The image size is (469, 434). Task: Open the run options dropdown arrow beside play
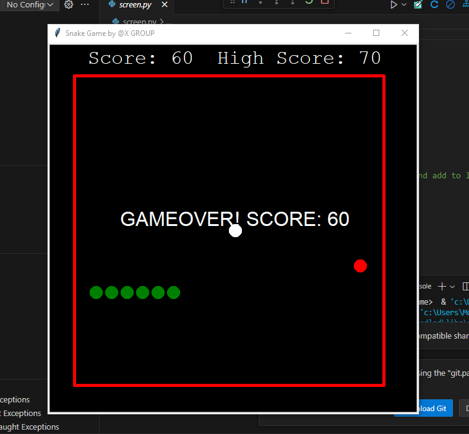[x=404, y=5]
